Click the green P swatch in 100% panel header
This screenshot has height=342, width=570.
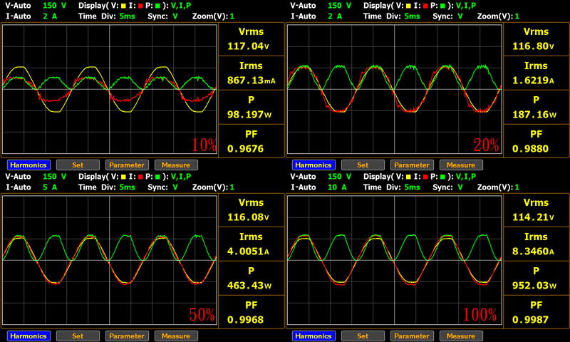pos(442,177)
